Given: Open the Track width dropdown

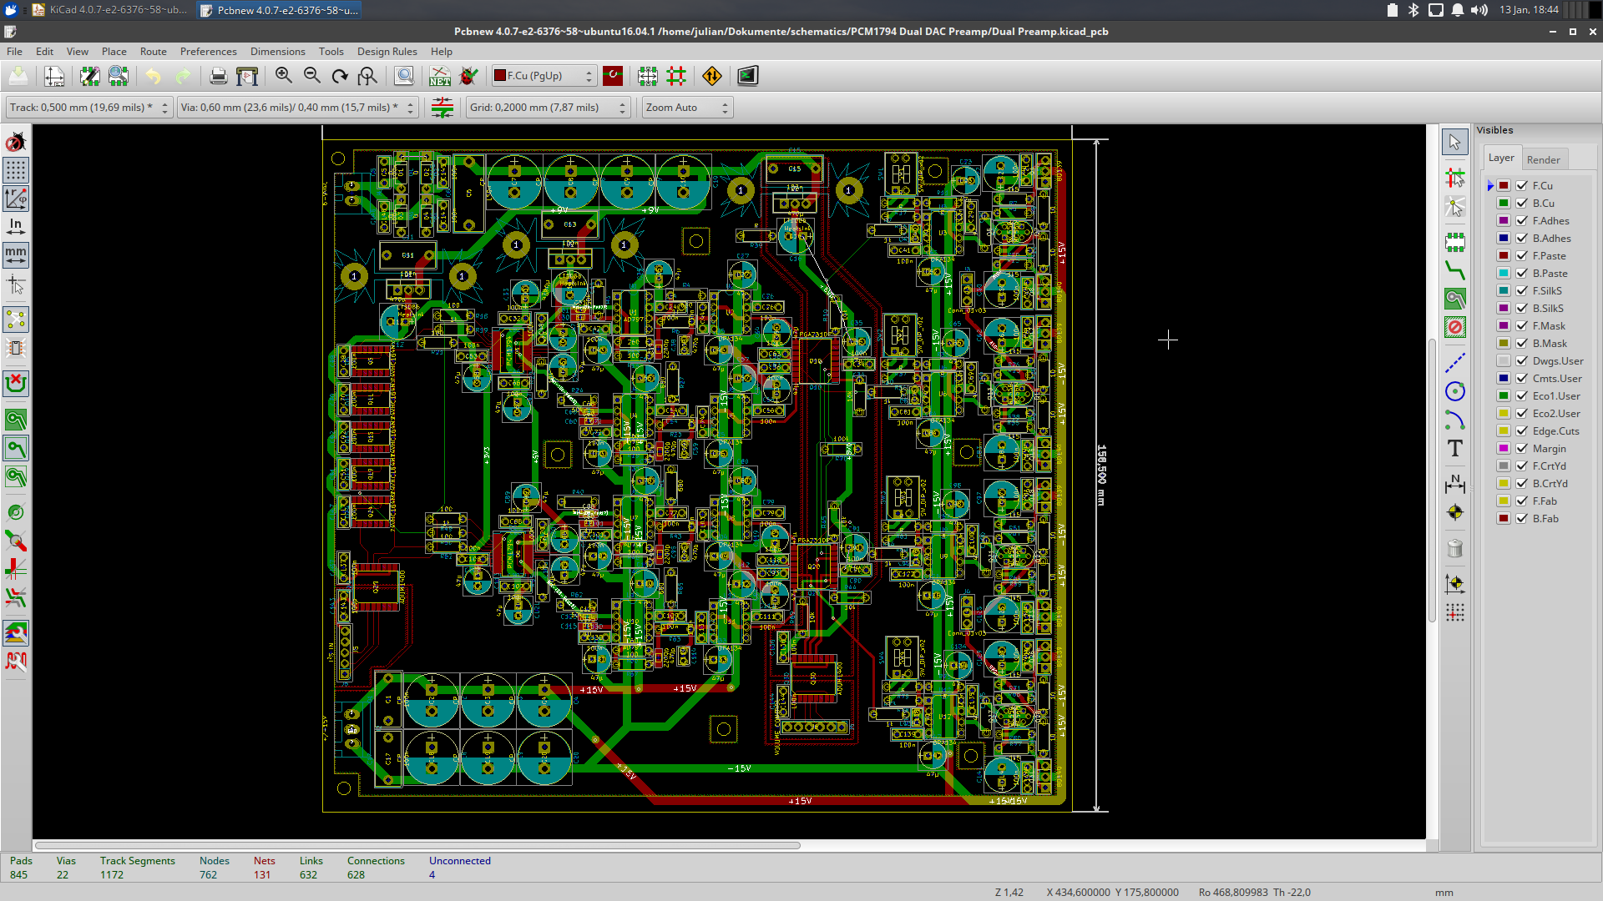Looking at the screenshot, I should pos(88,108).
